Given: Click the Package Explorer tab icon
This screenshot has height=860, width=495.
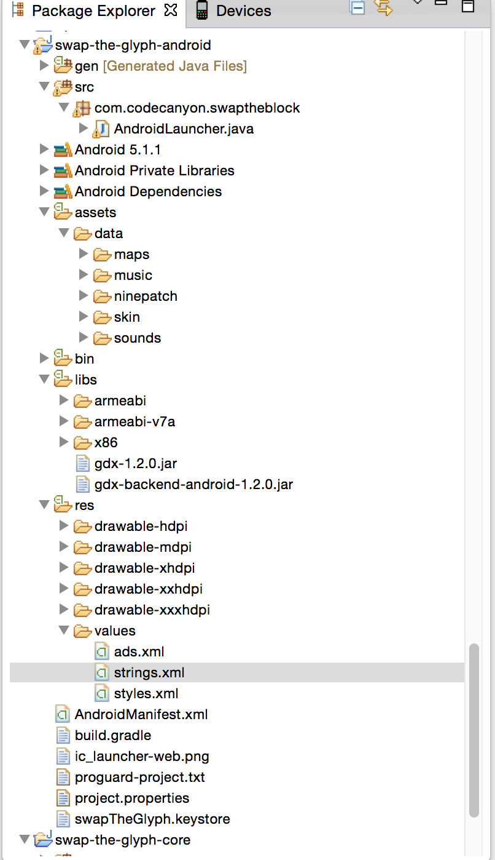Looking at the screenshot, I should [18, 10].
